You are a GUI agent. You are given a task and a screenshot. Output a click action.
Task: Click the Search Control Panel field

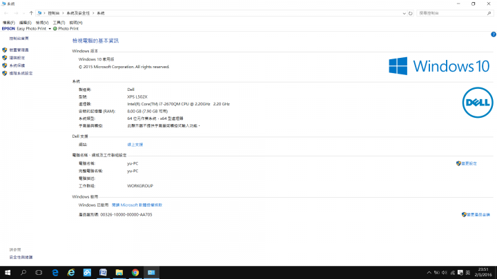[455, 13]
